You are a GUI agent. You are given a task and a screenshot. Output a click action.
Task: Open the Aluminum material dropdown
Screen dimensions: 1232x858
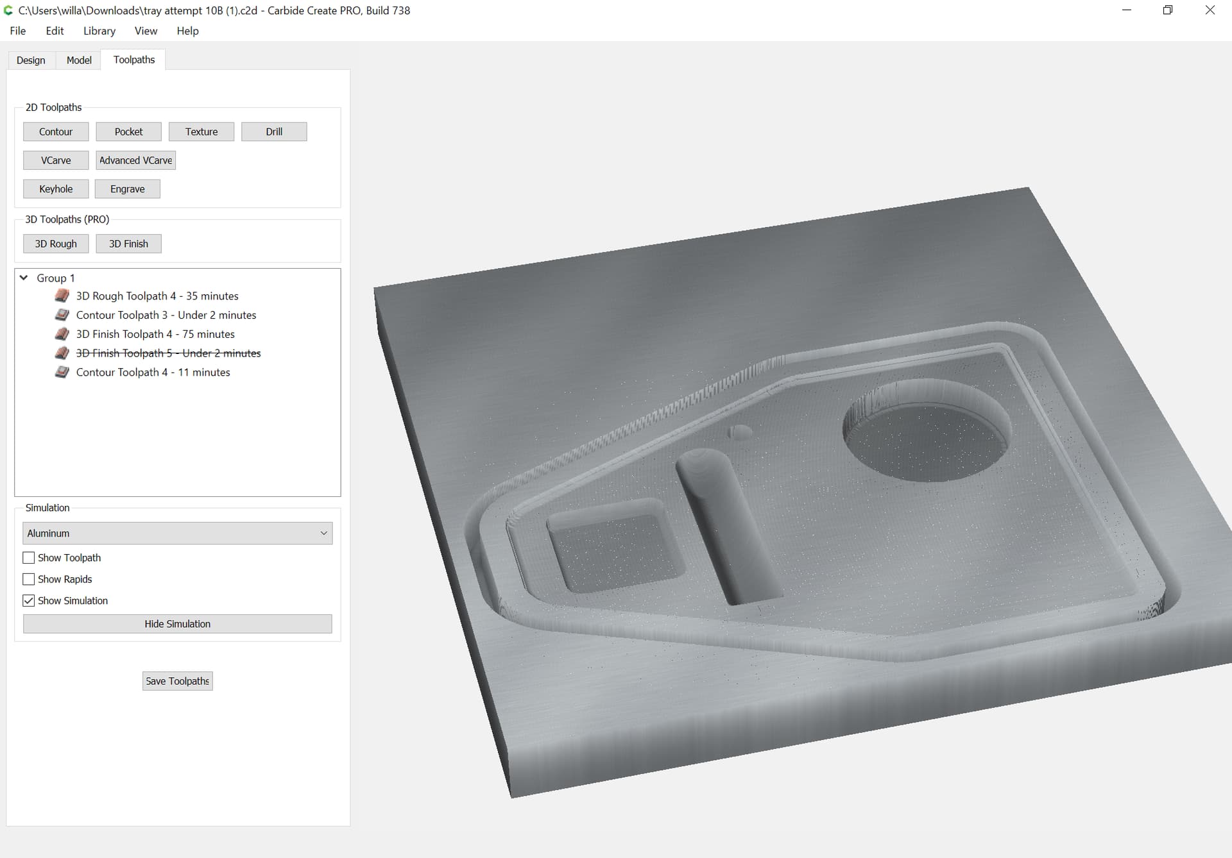coord(178,534)
